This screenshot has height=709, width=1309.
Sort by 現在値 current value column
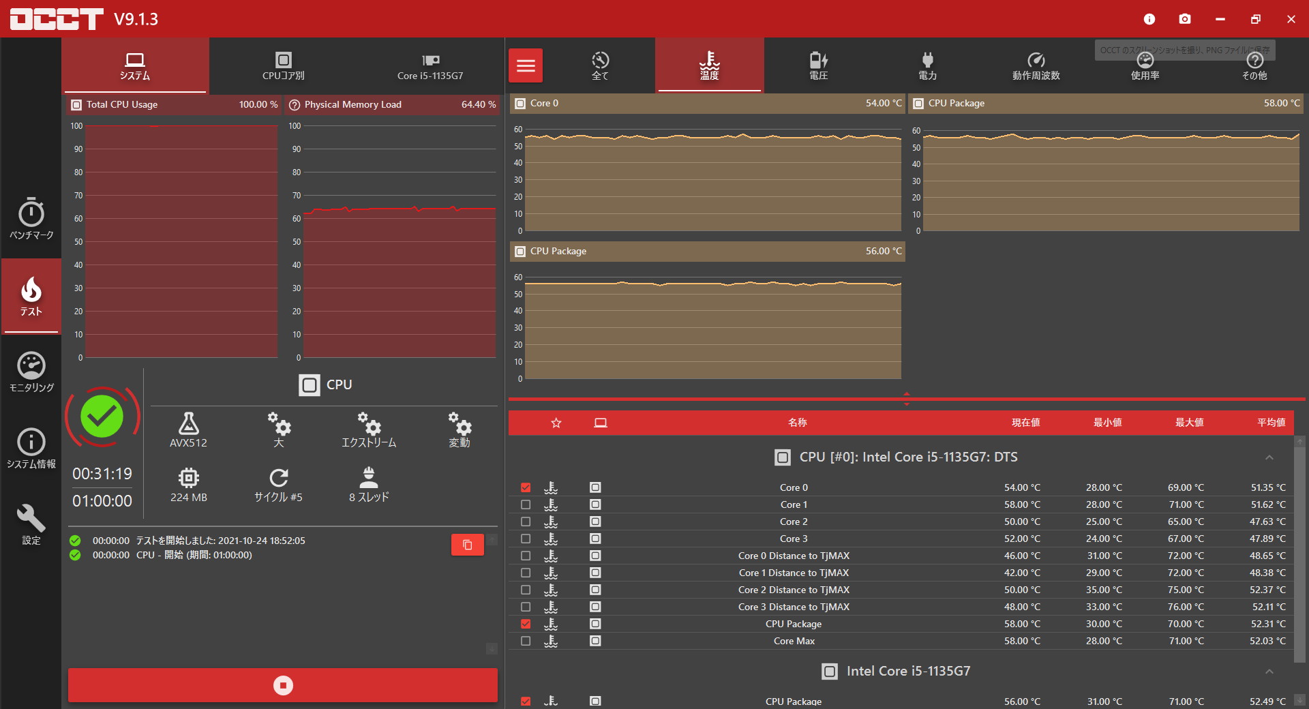[1026, 423]
